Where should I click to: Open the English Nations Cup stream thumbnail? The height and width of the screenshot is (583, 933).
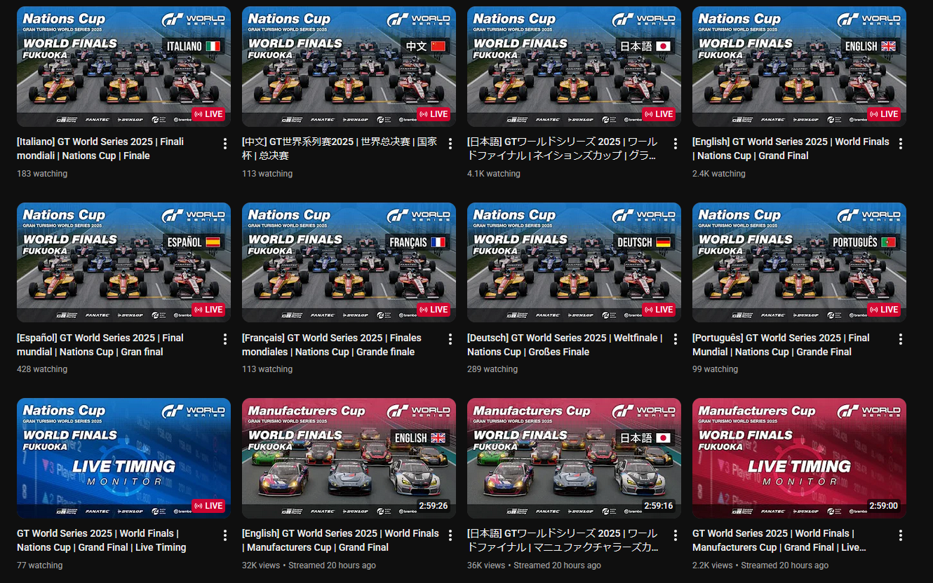click(799, 67)
